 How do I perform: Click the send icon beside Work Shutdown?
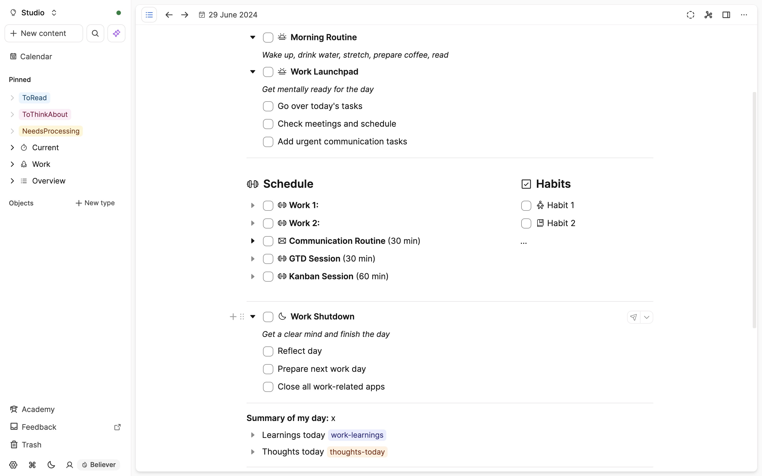pyautogui.click(x=633, y=317)
